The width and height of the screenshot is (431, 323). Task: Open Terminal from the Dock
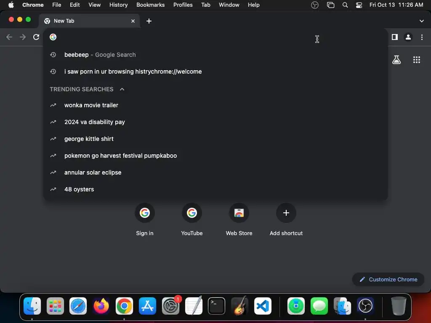pos(217,306)
